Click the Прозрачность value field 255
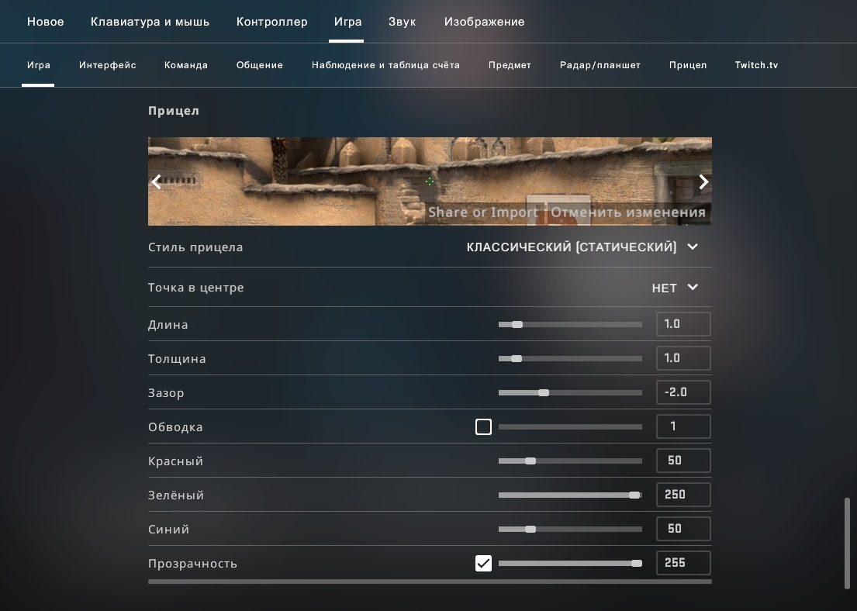 [x=683, y=563]
